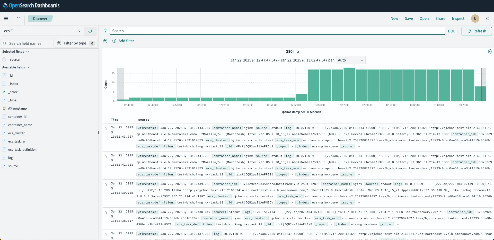The height and width of the screenshot is (240, 494).
Task: Click the refresh index pattern icon
Action: coord(90,31)
